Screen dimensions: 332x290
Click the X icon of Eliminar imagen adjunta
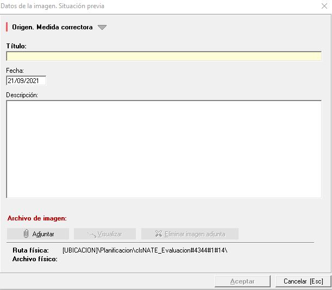tap(158, 234)
